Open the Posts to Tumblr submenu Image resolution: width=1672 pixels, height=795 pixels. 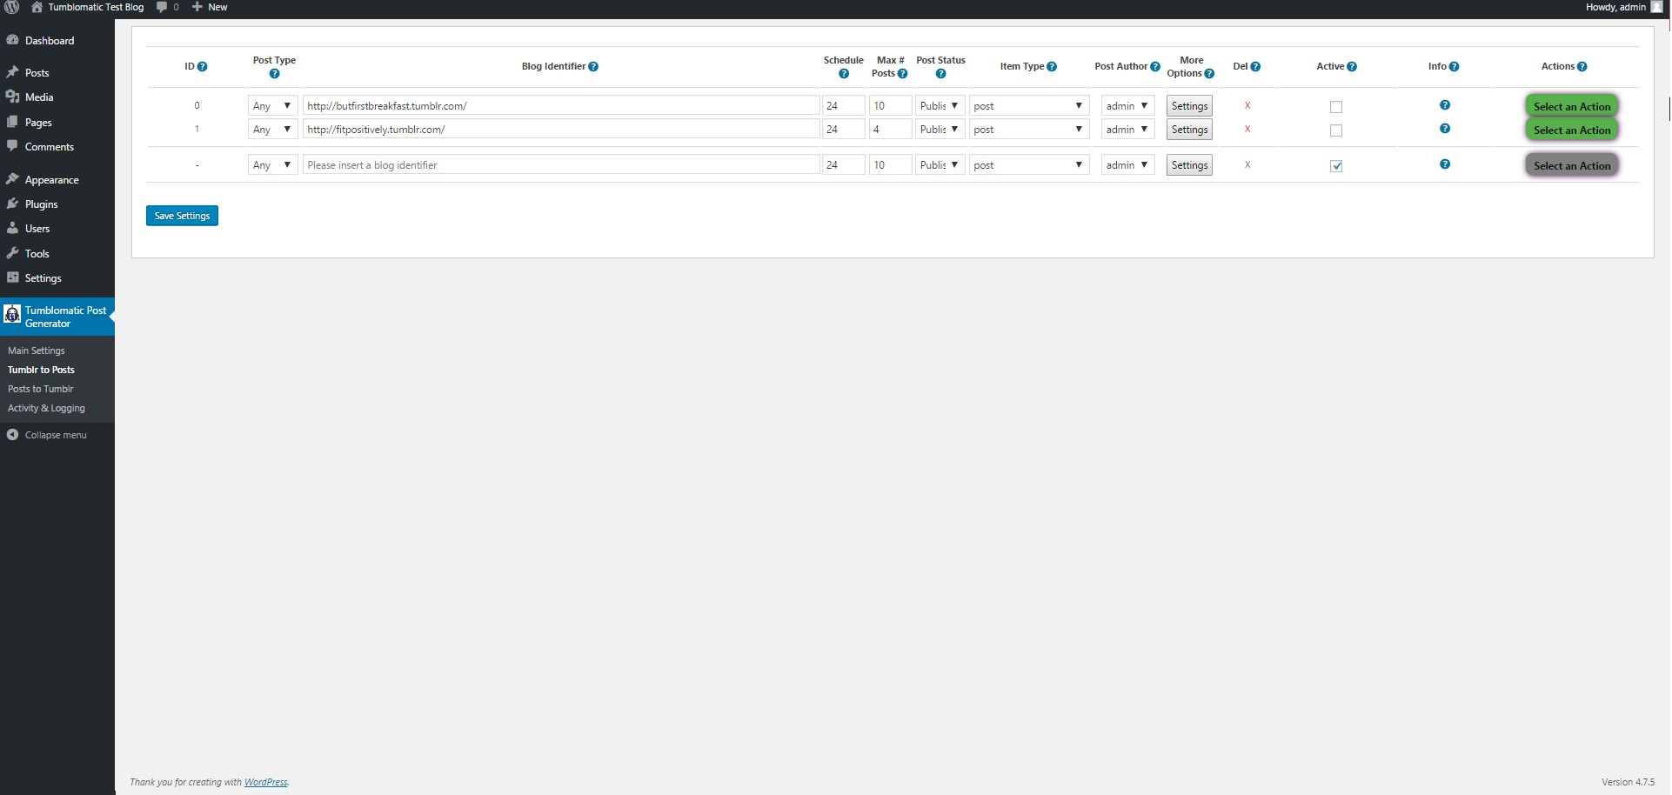(x=41, y=389)
